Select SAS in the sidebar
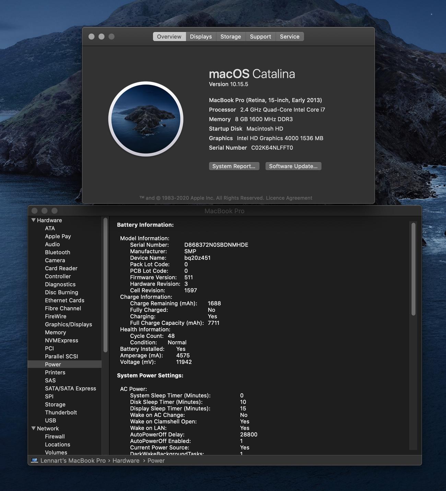Image resolution: width=446 pixels, height=491 pixels. (50, 380)
